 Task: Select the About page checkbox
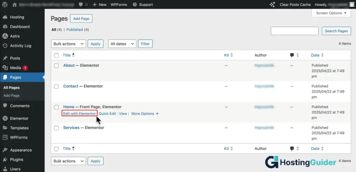tap(56, 66)
